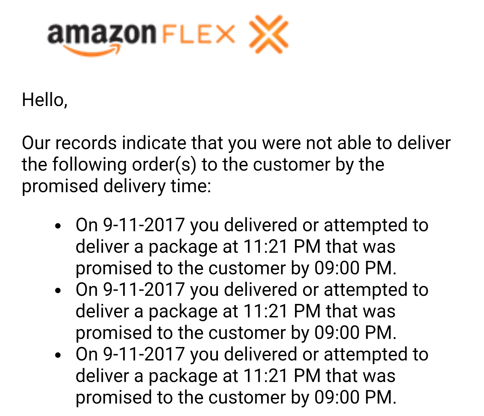The height and width of the screenshot is (416, 484).
Task: Click the date 9-11-2017 in first bullet
Action: [x=144, y=224]
